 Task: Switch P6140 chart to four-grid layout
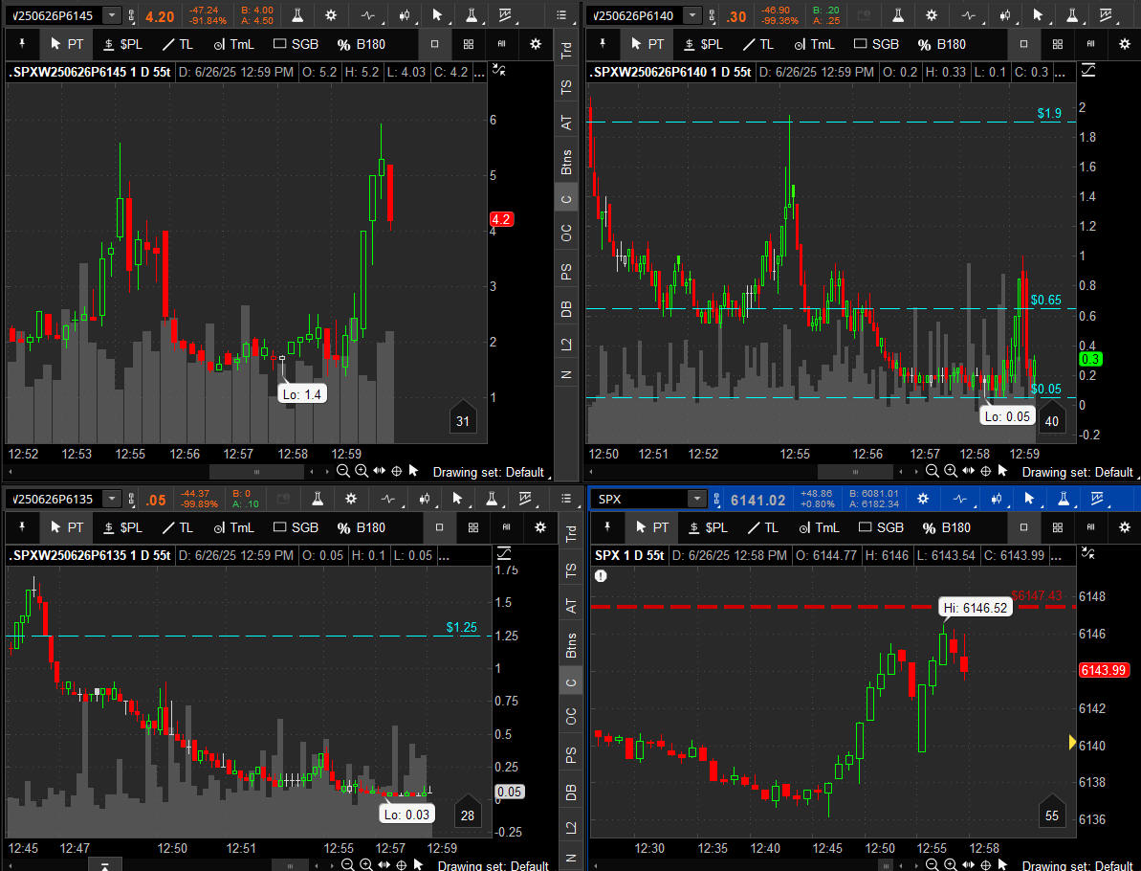[x=1058, y=44]
